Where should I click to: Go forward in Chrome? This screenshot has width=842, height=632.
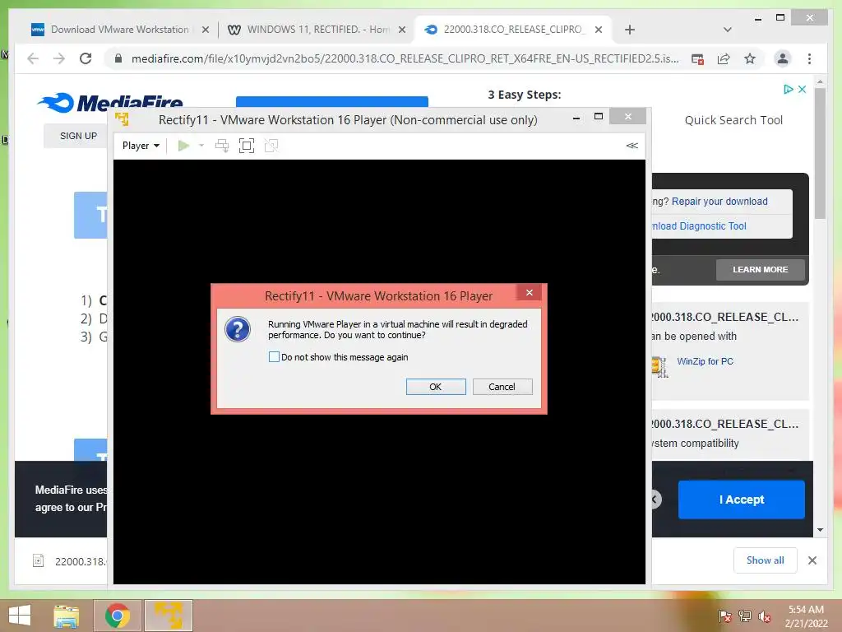[59, 58]
